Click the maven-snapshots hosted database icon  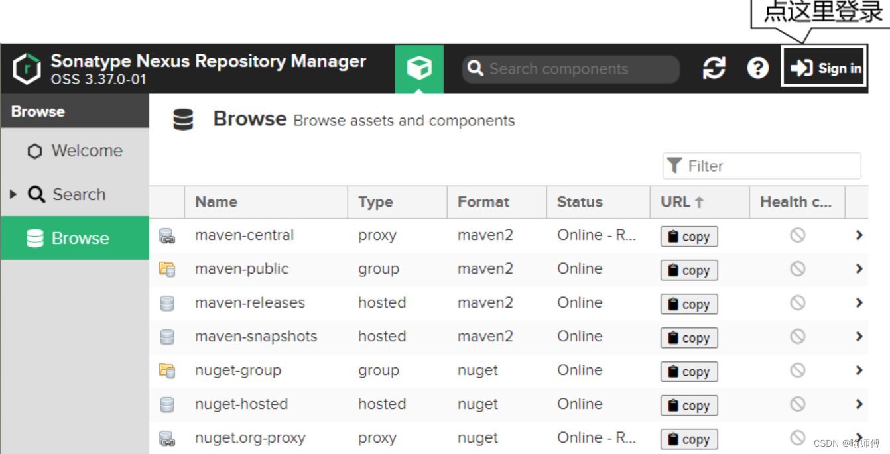[x=167, y=337]
